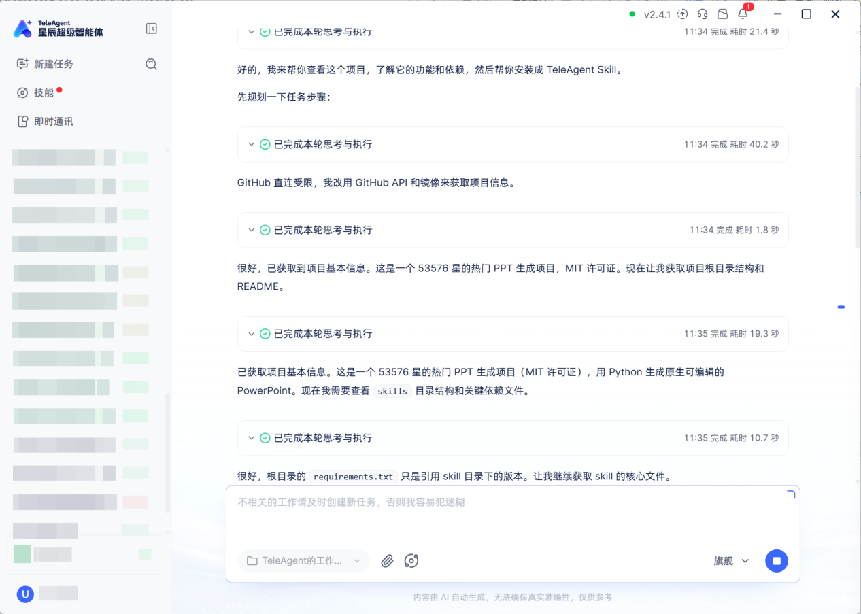Image resolution: width=861 pixels, height=614 pixels.
Task: Minimize the TeleAgent window
Action: coord(777,14)
